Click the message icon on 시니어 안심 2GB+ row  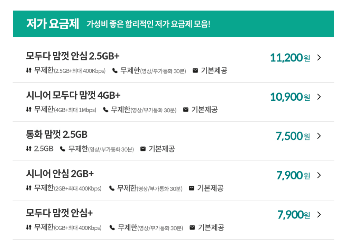tap(192, 189)
